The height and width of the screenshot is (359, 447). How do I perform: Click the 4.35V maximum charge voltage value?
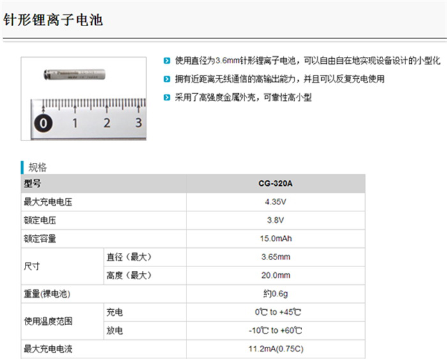pyautogui.click(x=276, y=202)
